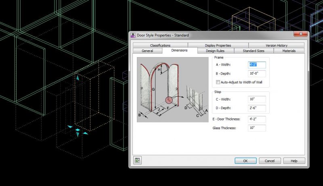Click the 'Door Style Properties - Standard' title text
323x186 pixels.
(x=163, y=35)
